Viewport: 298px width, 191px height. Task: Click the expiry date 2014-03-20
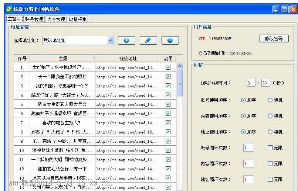point(240,53)
